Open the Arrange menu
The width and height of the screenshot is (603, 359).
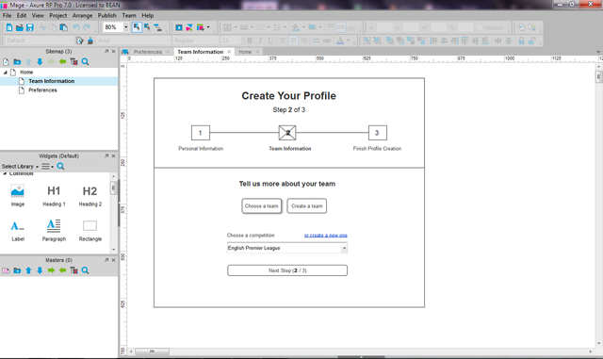(x=82, y=15)
